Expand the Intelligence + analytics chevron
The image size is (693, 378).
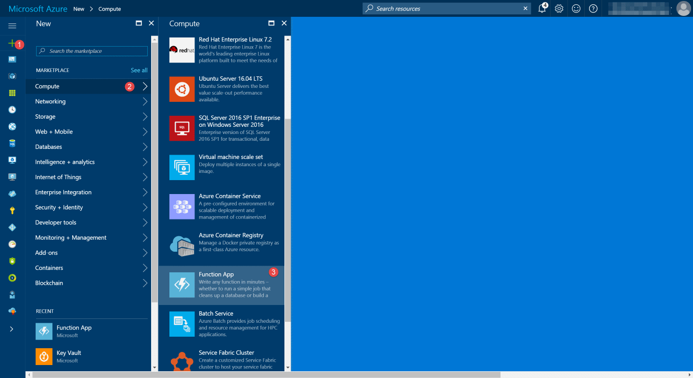[x=145, y=162]
